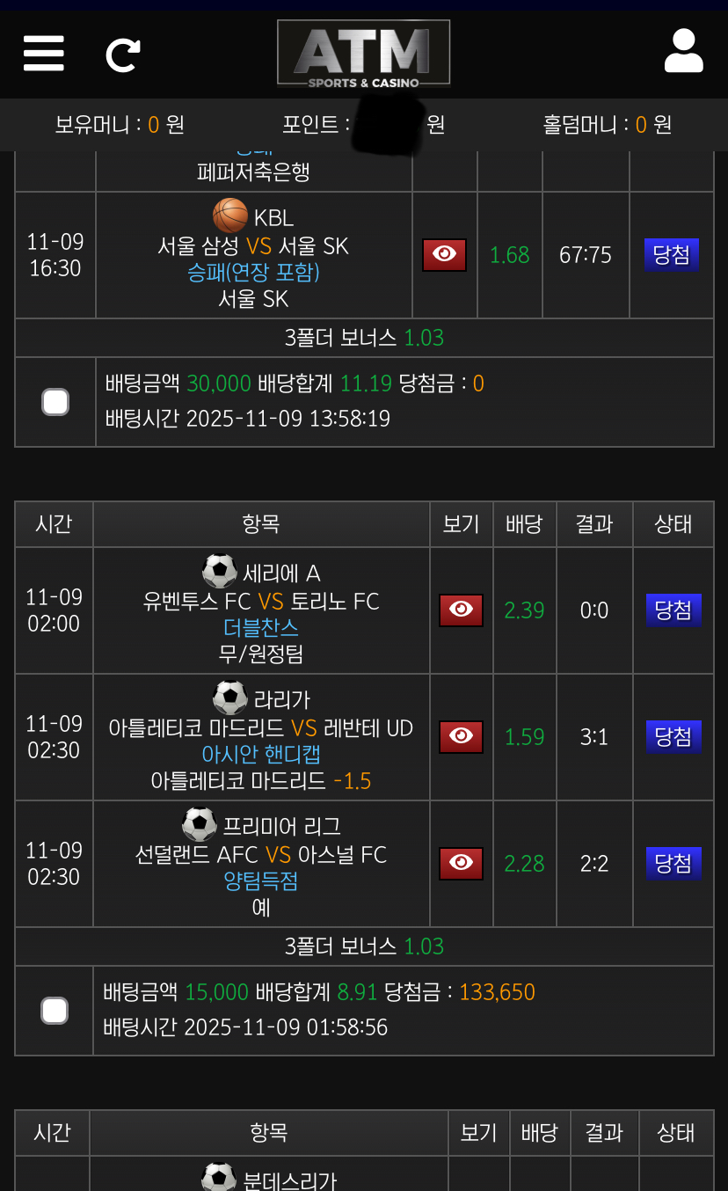This screenshot has width=728, height=1191.
Task: Check the box for the 30,000 bet slip
Action: point(55,402)
